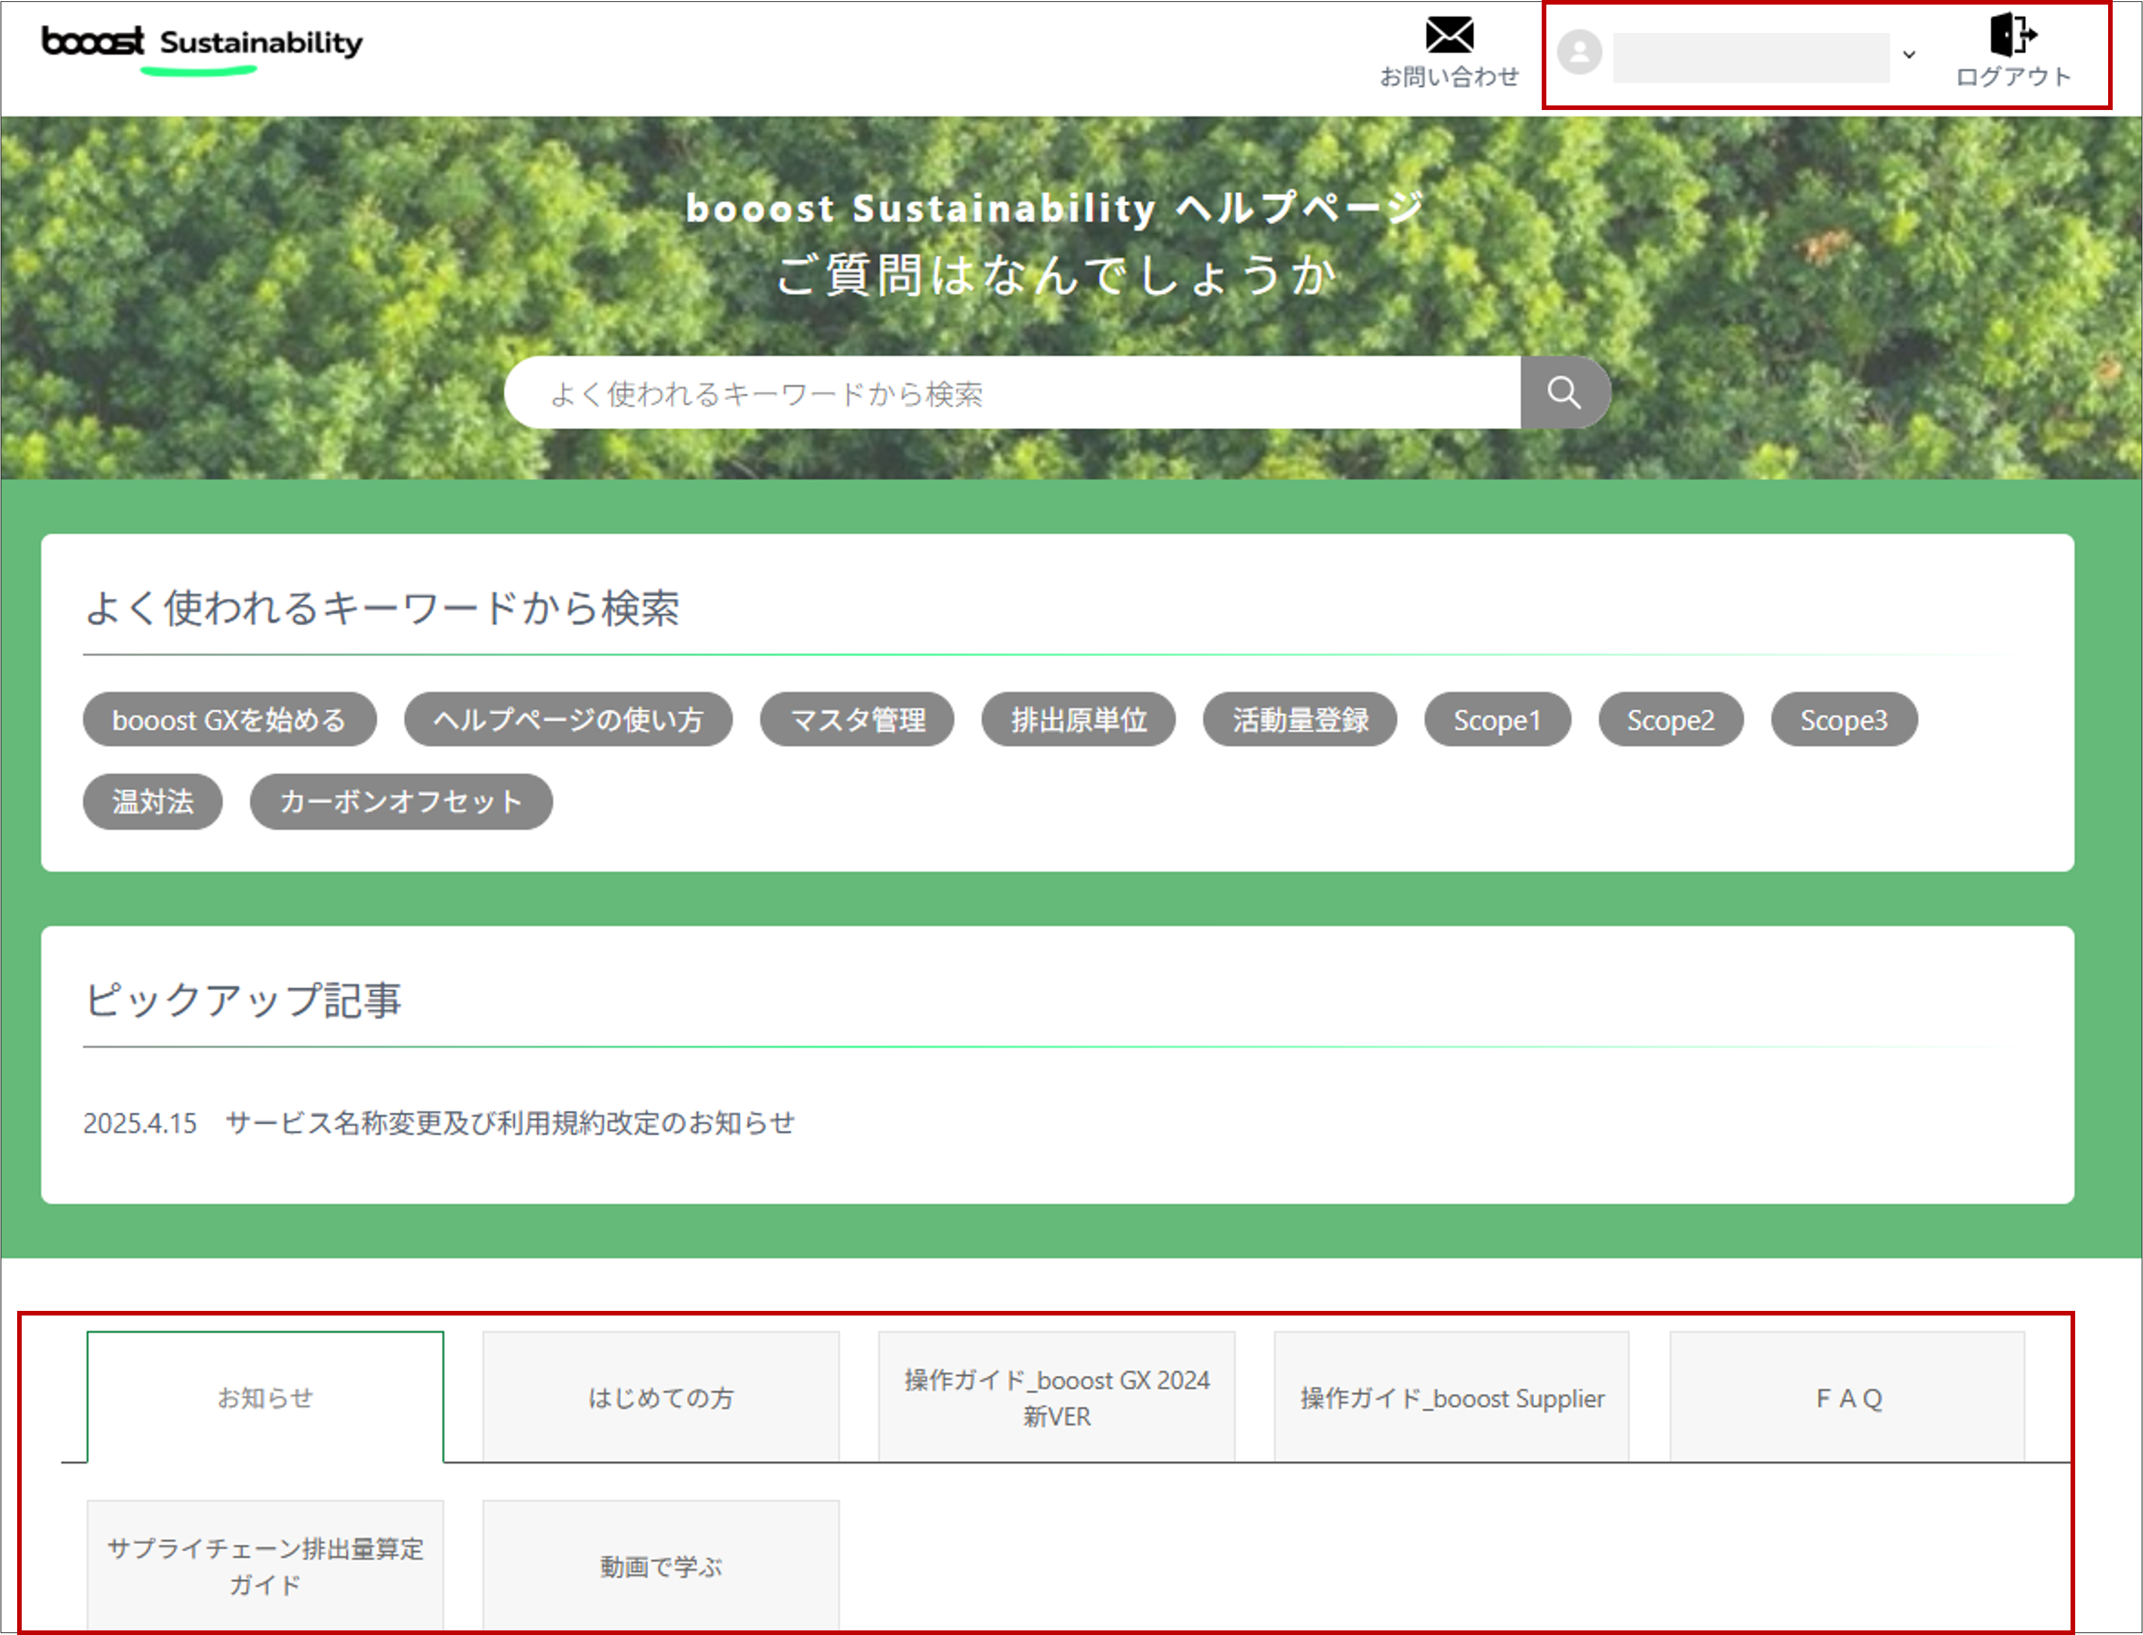This screenshot has width=2143, height=1635.
Task: Select keyword tag Scope2
Action: pyautogui.click(x=1671, y=720)
